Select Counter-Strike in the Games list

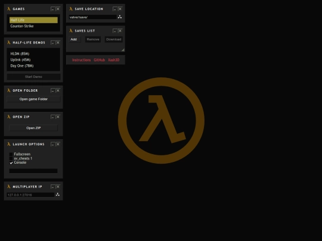(33, 26)
